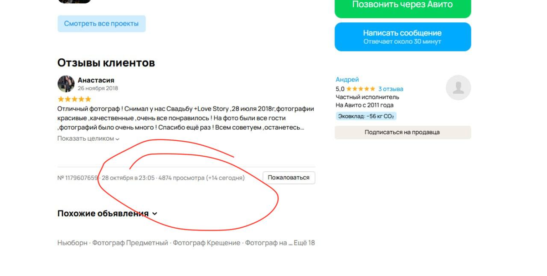Expand more categories via Ещё 18
547x276 pixels.
(x=304, y=243)
